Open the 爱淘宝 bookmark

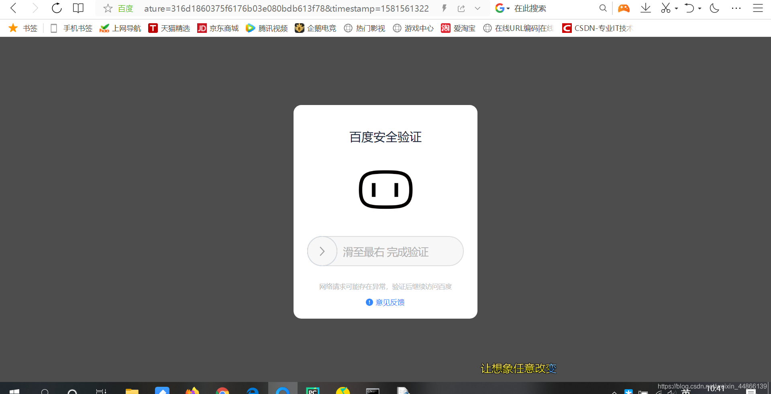click(x=458, y=28)
